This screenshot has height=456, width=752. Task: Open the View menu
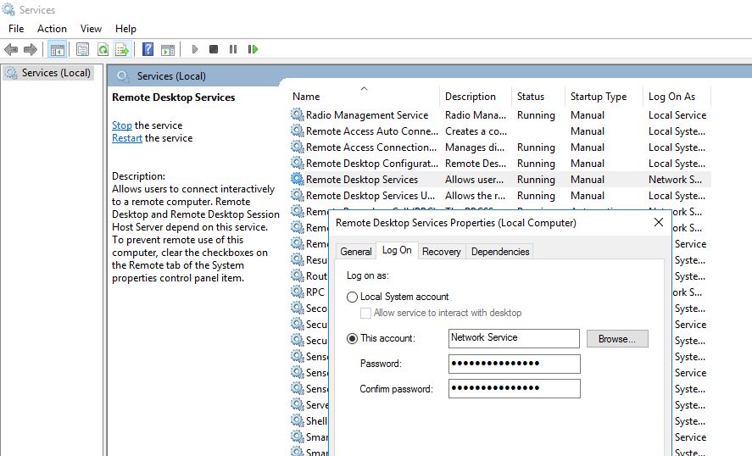pyautogui.click(x=91, y=29)
